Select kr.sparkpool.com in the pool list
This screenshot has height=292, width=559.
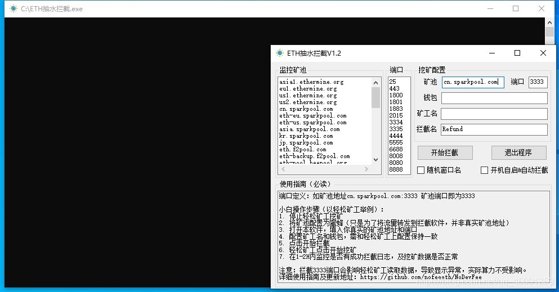point(306,136)
